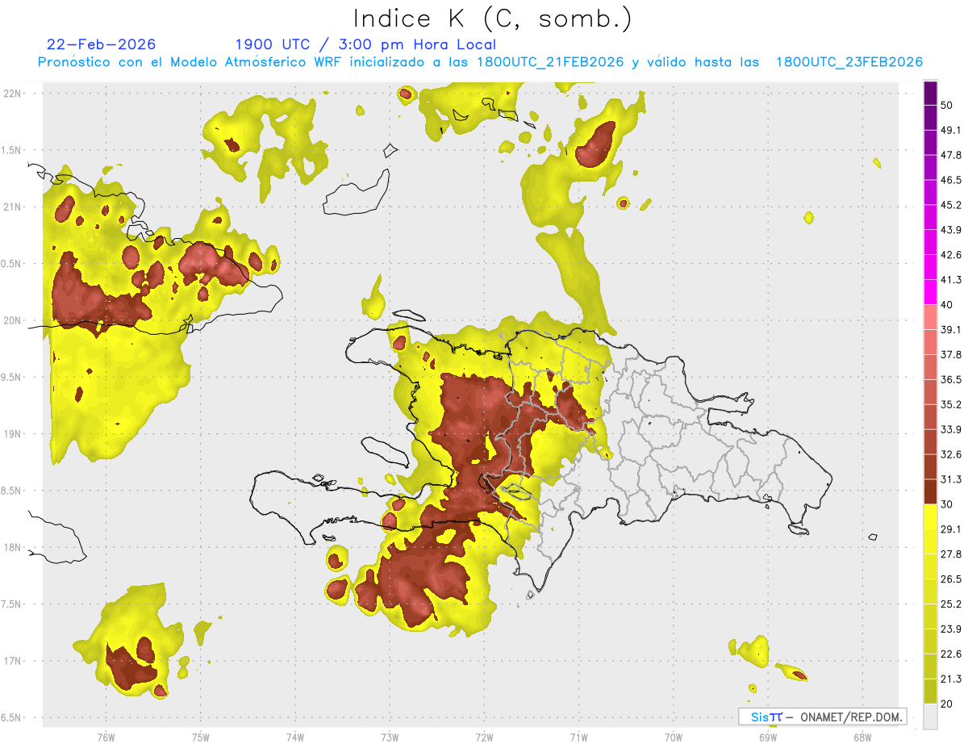Click the '27.8' color scale value

(951, 554)
